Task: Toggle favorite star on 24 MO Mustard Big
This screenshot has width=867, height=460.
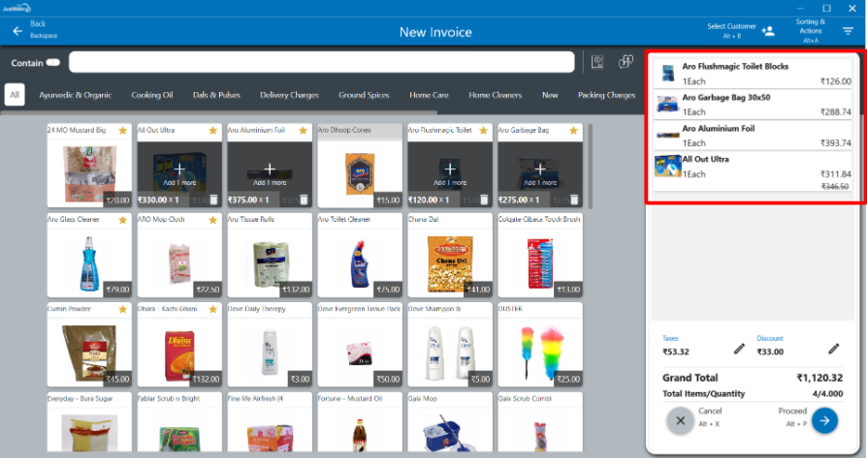Action: (123, 130)
